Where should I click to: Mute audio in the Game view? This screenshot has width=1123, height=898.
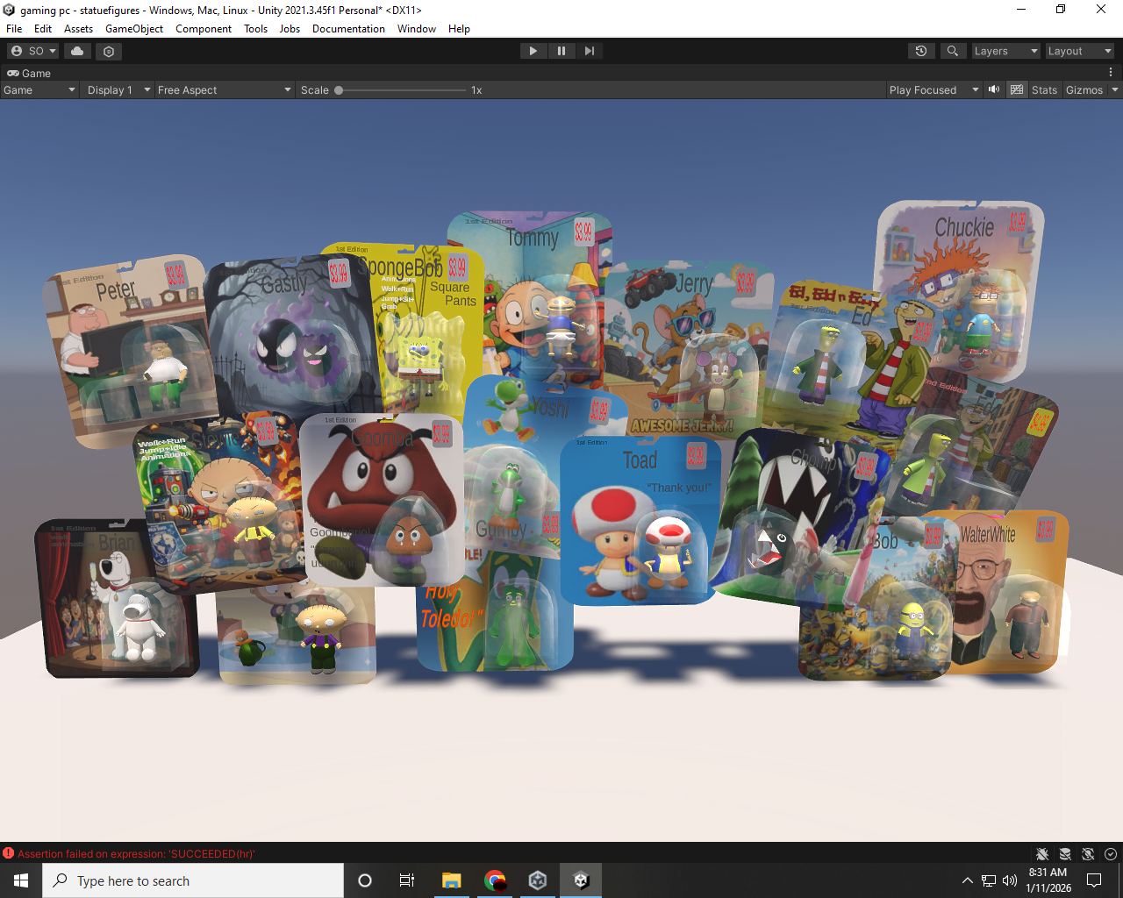[x=994, y=89]
